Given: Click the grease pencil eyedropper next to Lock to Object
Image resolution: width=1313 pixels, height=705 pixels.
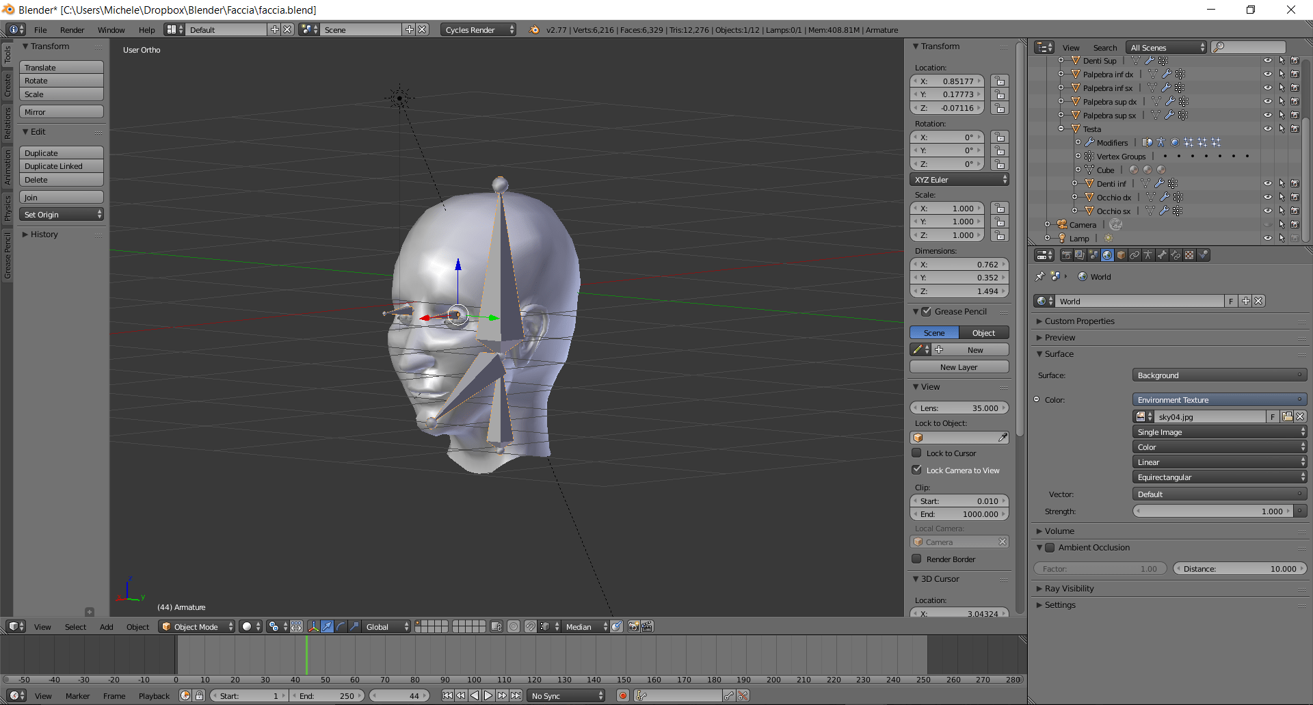Looking at the screenshot, I should (1003, 438).
